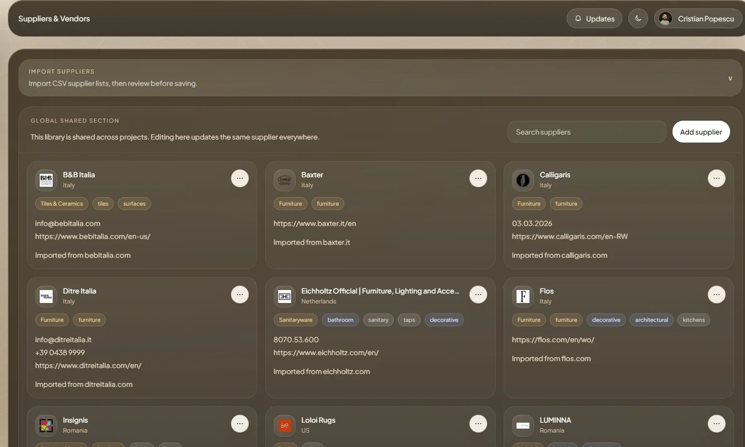Select architectural tag on Flos card
This screenshot has height=447, width=745.
[x=652, y=320]
